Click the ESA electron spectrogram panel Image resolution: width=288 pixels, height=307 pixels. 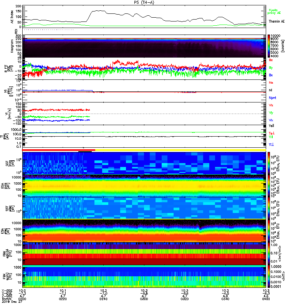[x=144, y=231]
